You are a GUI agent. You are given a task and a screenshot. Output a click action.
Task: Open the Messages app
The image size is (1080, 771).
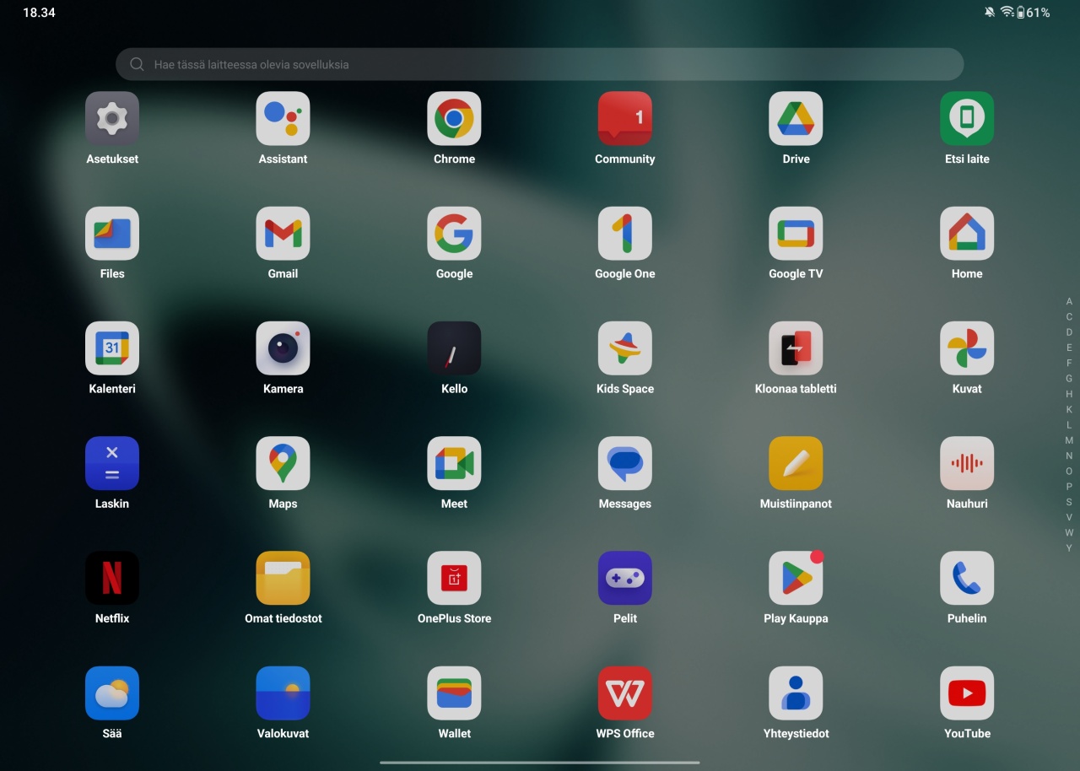click(625, 463)
